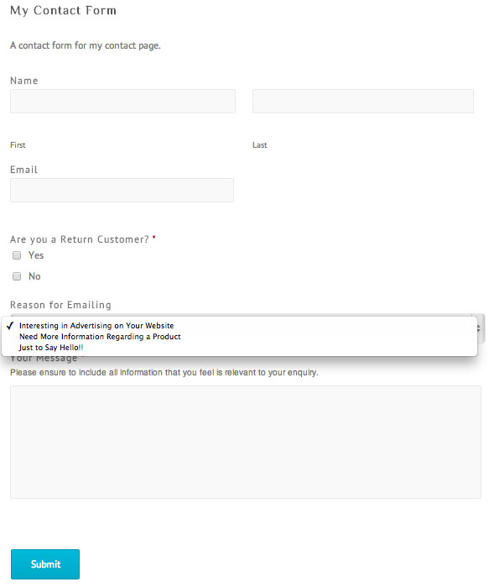Focus the Last name text box

pos(362,101)
